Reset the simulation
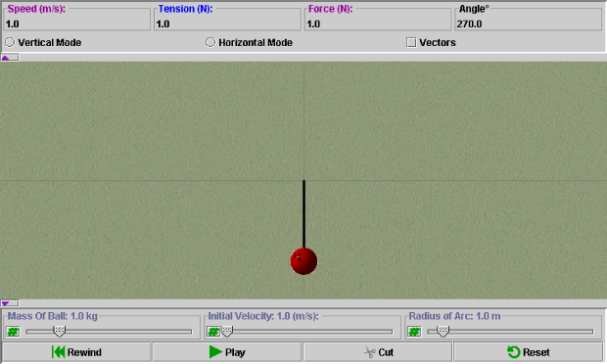Viewport: 607px width, 364px height. tap(528, 352)
